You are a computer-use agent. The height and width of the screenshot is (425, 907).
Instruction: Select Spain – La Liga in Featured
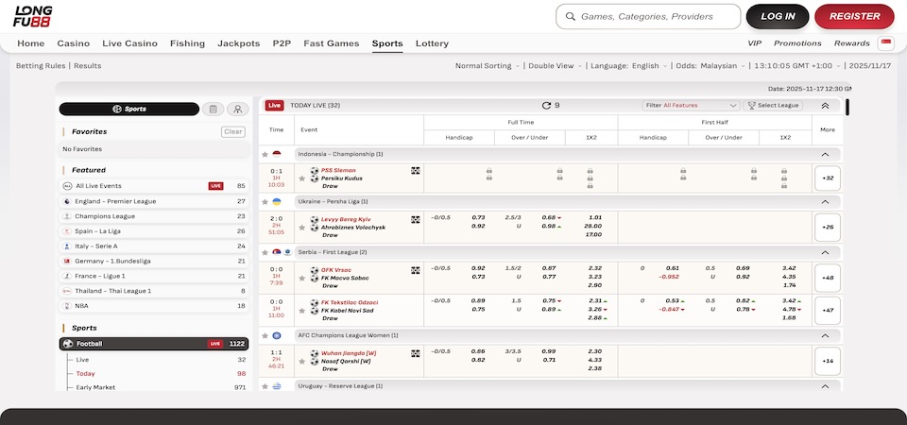(x=154, y=231)
